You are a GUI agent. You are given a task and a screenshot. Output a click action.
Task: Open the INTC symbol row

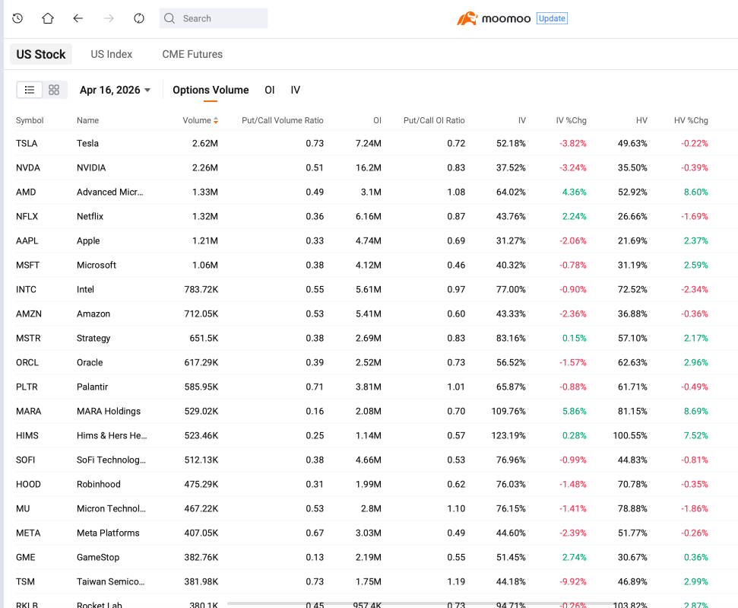(x=26, y=289)
